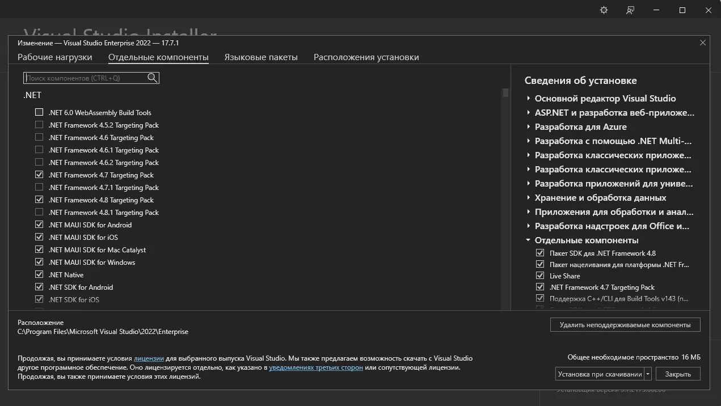Close the modification dialog with X icon
Viewport: 721px width, 406px height.
703,43
